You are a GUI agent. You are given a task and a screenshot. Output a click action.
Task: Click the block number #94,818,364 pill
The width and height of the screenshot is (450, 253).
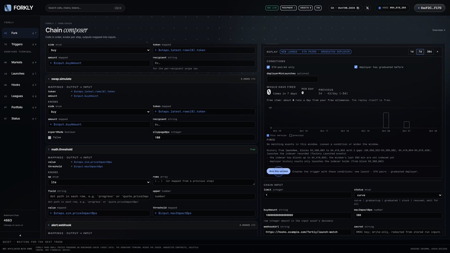[x=392, y=8]
